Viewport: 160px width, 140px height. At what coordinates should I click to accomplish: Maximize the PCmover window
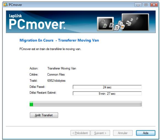[146, 5]
